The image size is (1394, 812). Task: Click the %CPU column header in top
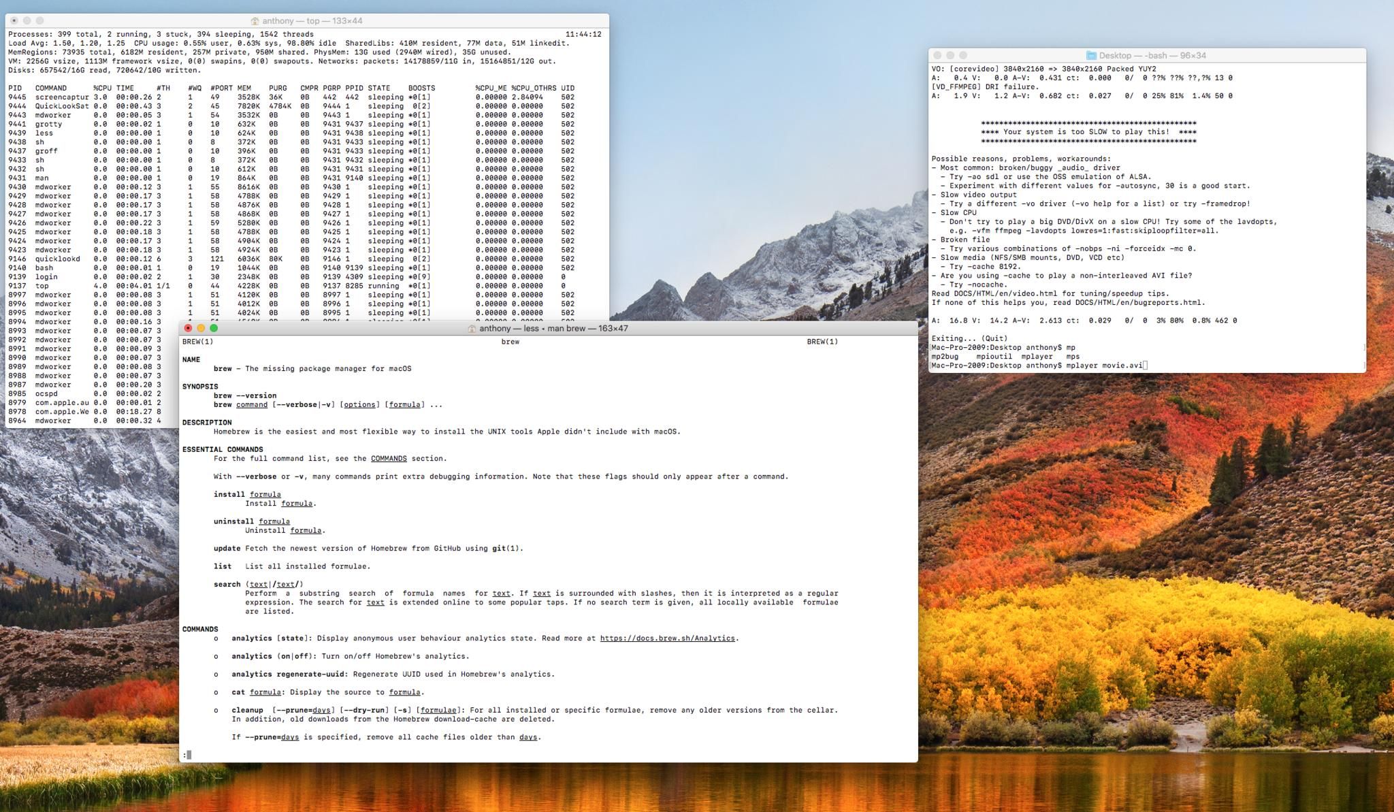pos(102,88)
